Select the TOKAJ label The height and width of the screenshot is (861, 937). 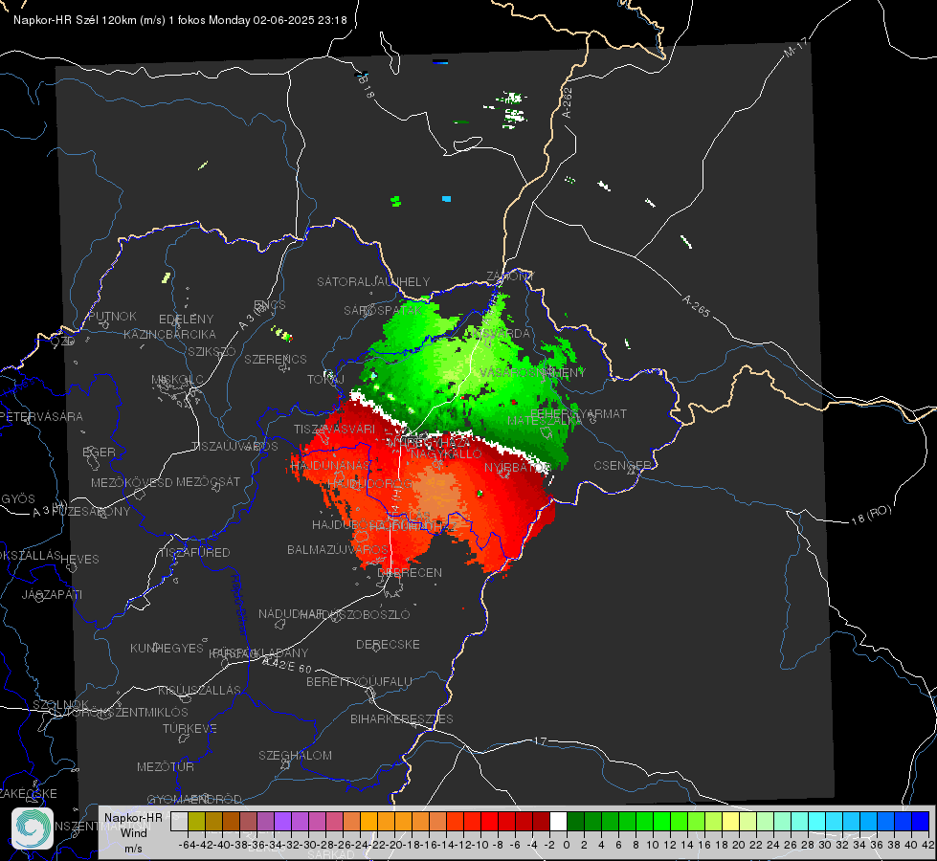pyautogui.click(x=325, y=380)
